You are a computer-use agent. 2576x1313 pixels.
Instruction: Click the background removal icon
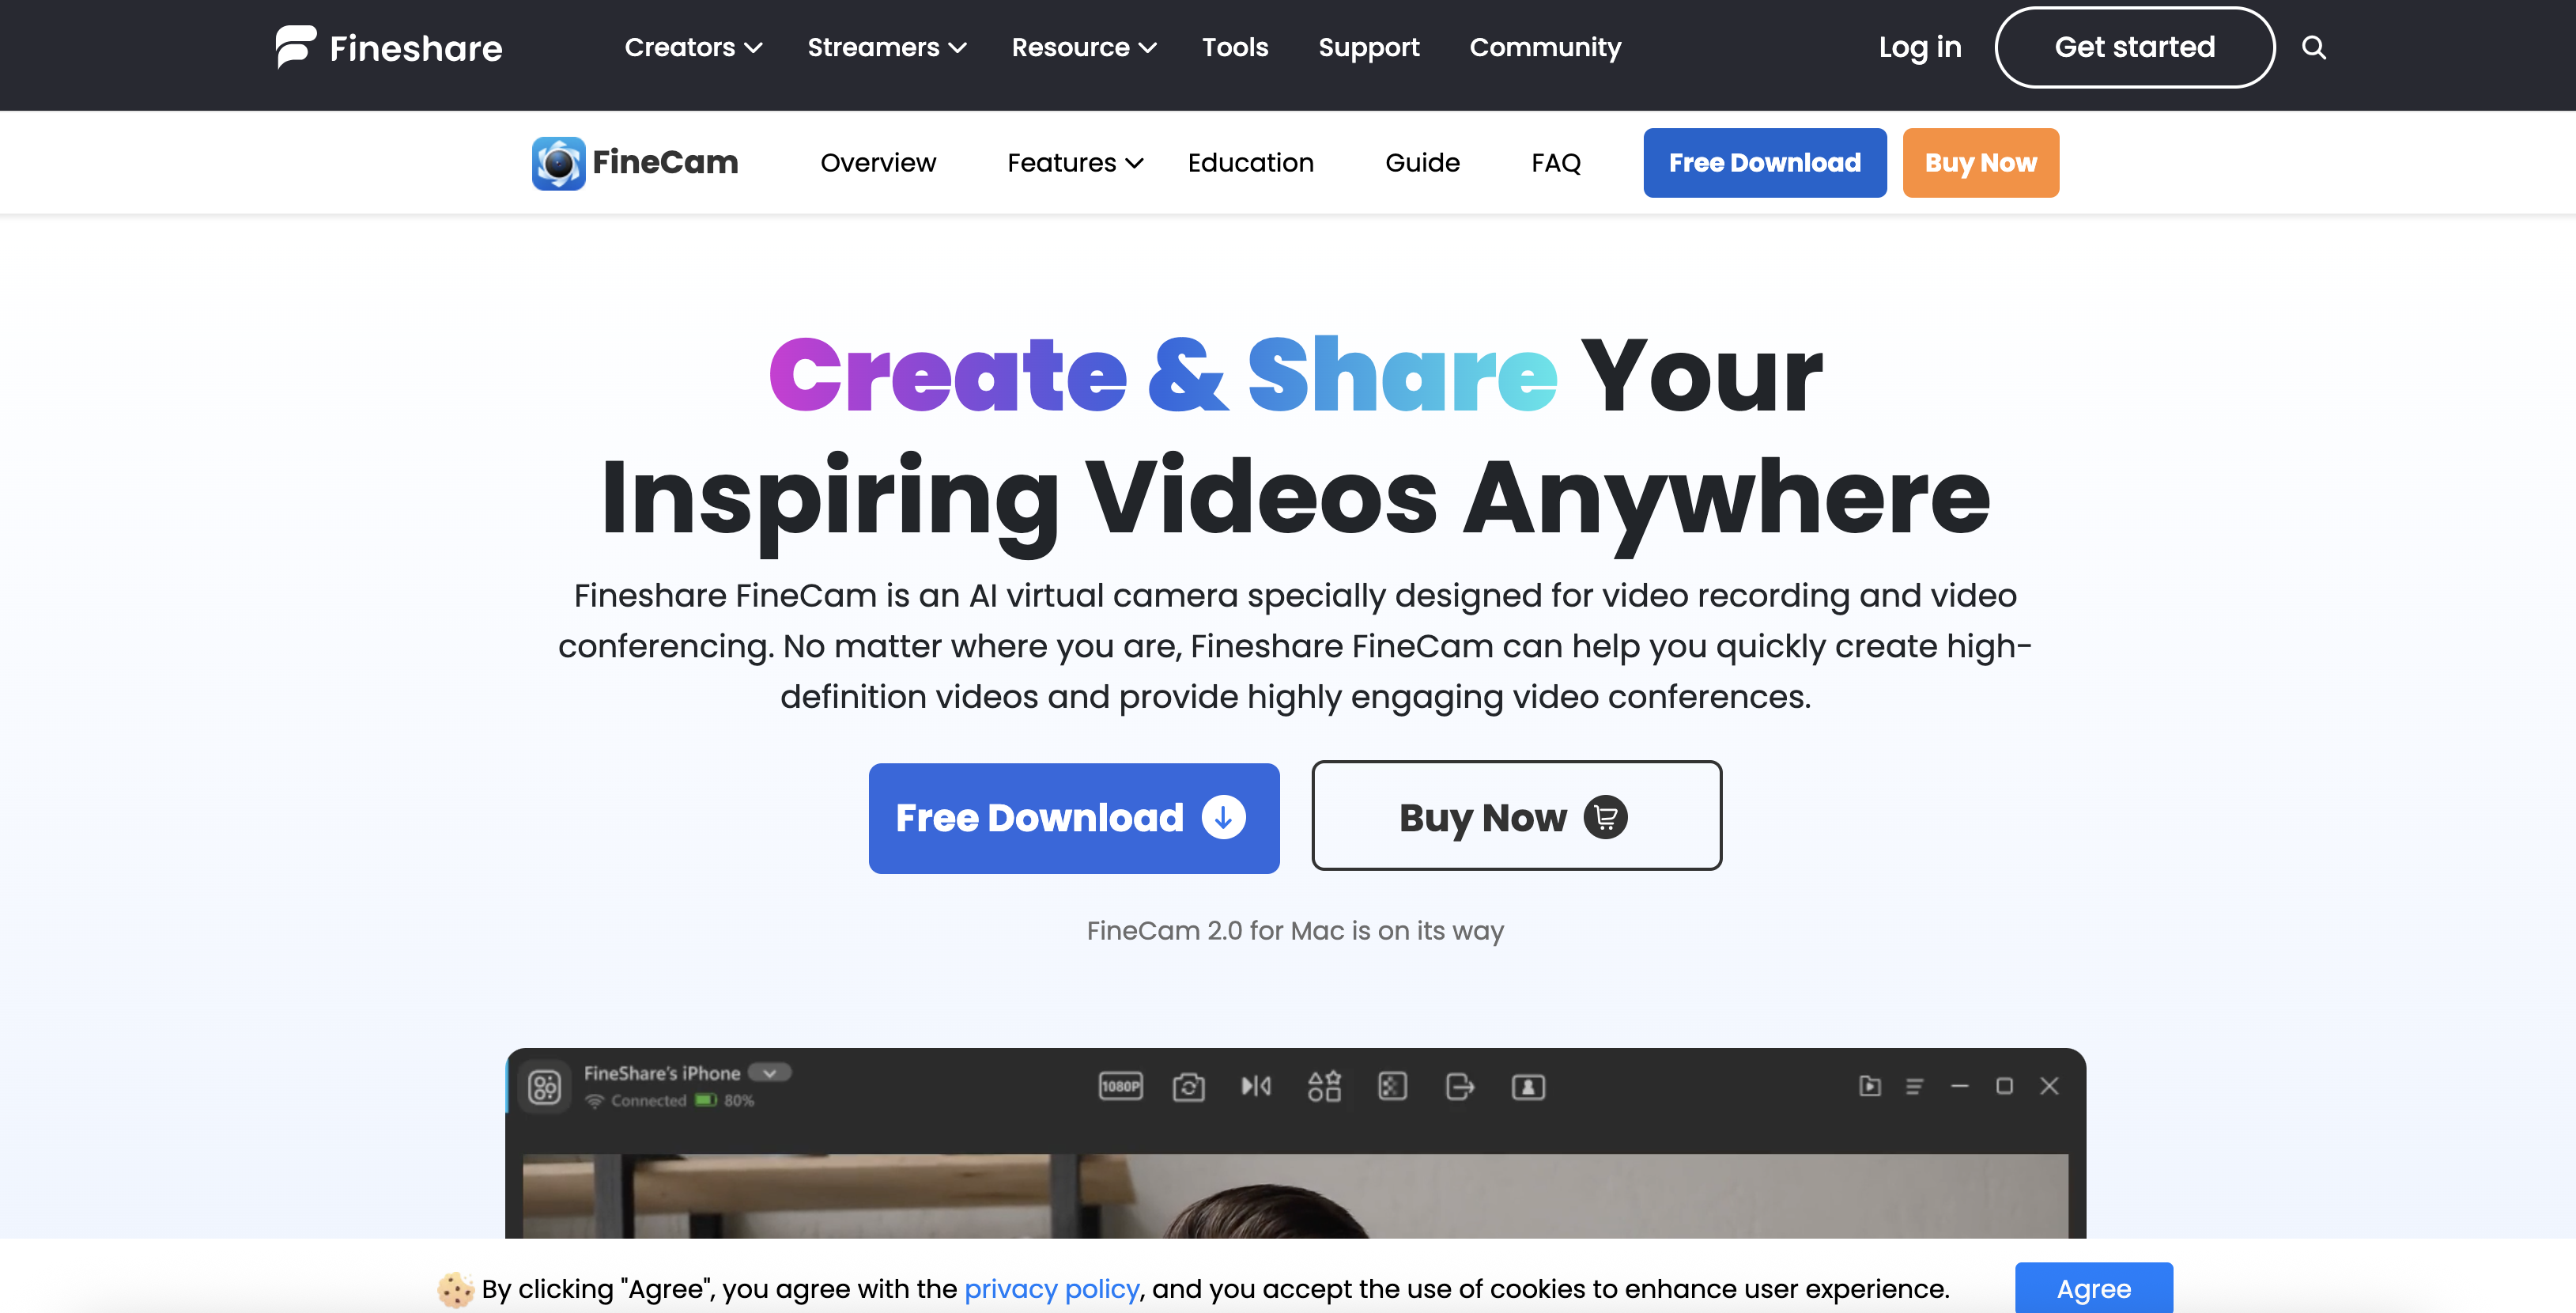pos(1393,1086)
